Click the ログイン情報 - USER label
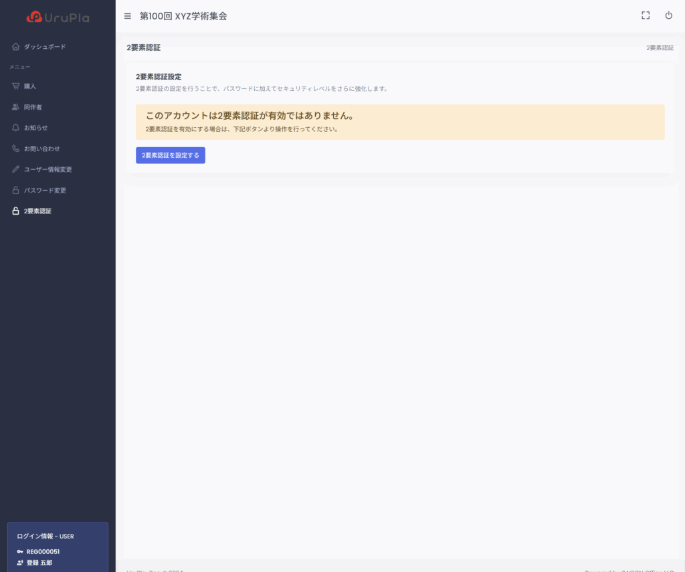685x572 pixels. [x=45, y=536]
